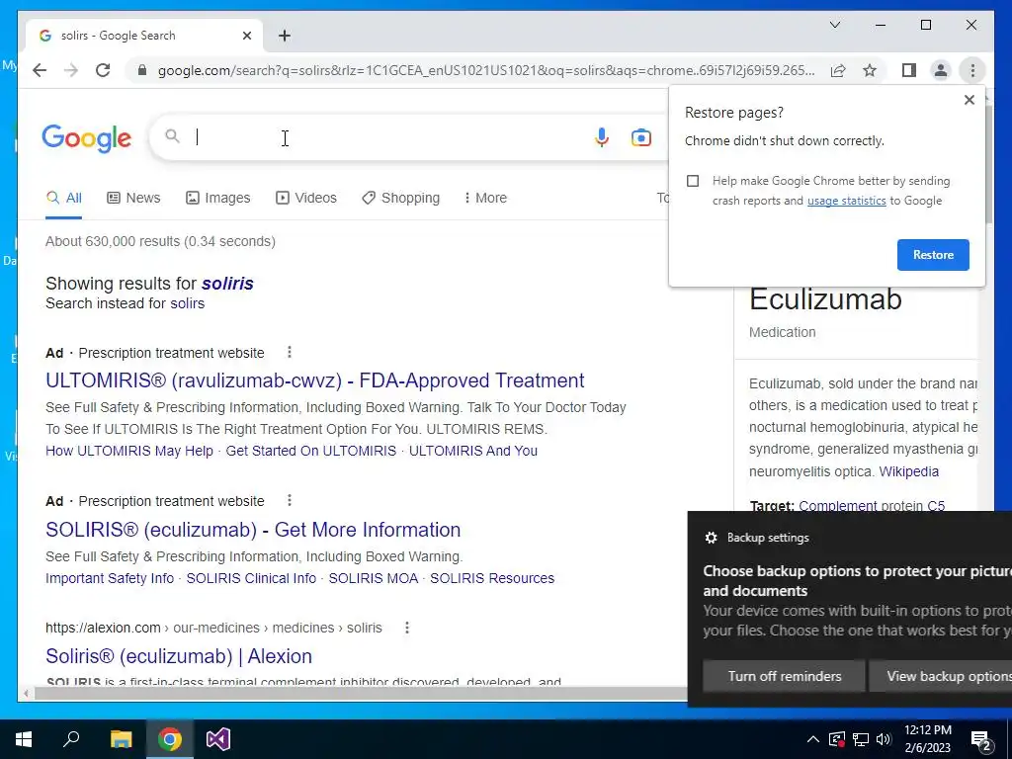Open ULTOMIRIS FDA-Approved Treatment ad link
This screenshot has width=1012, height=759.
pyautogui.click(x=315, y=380)
